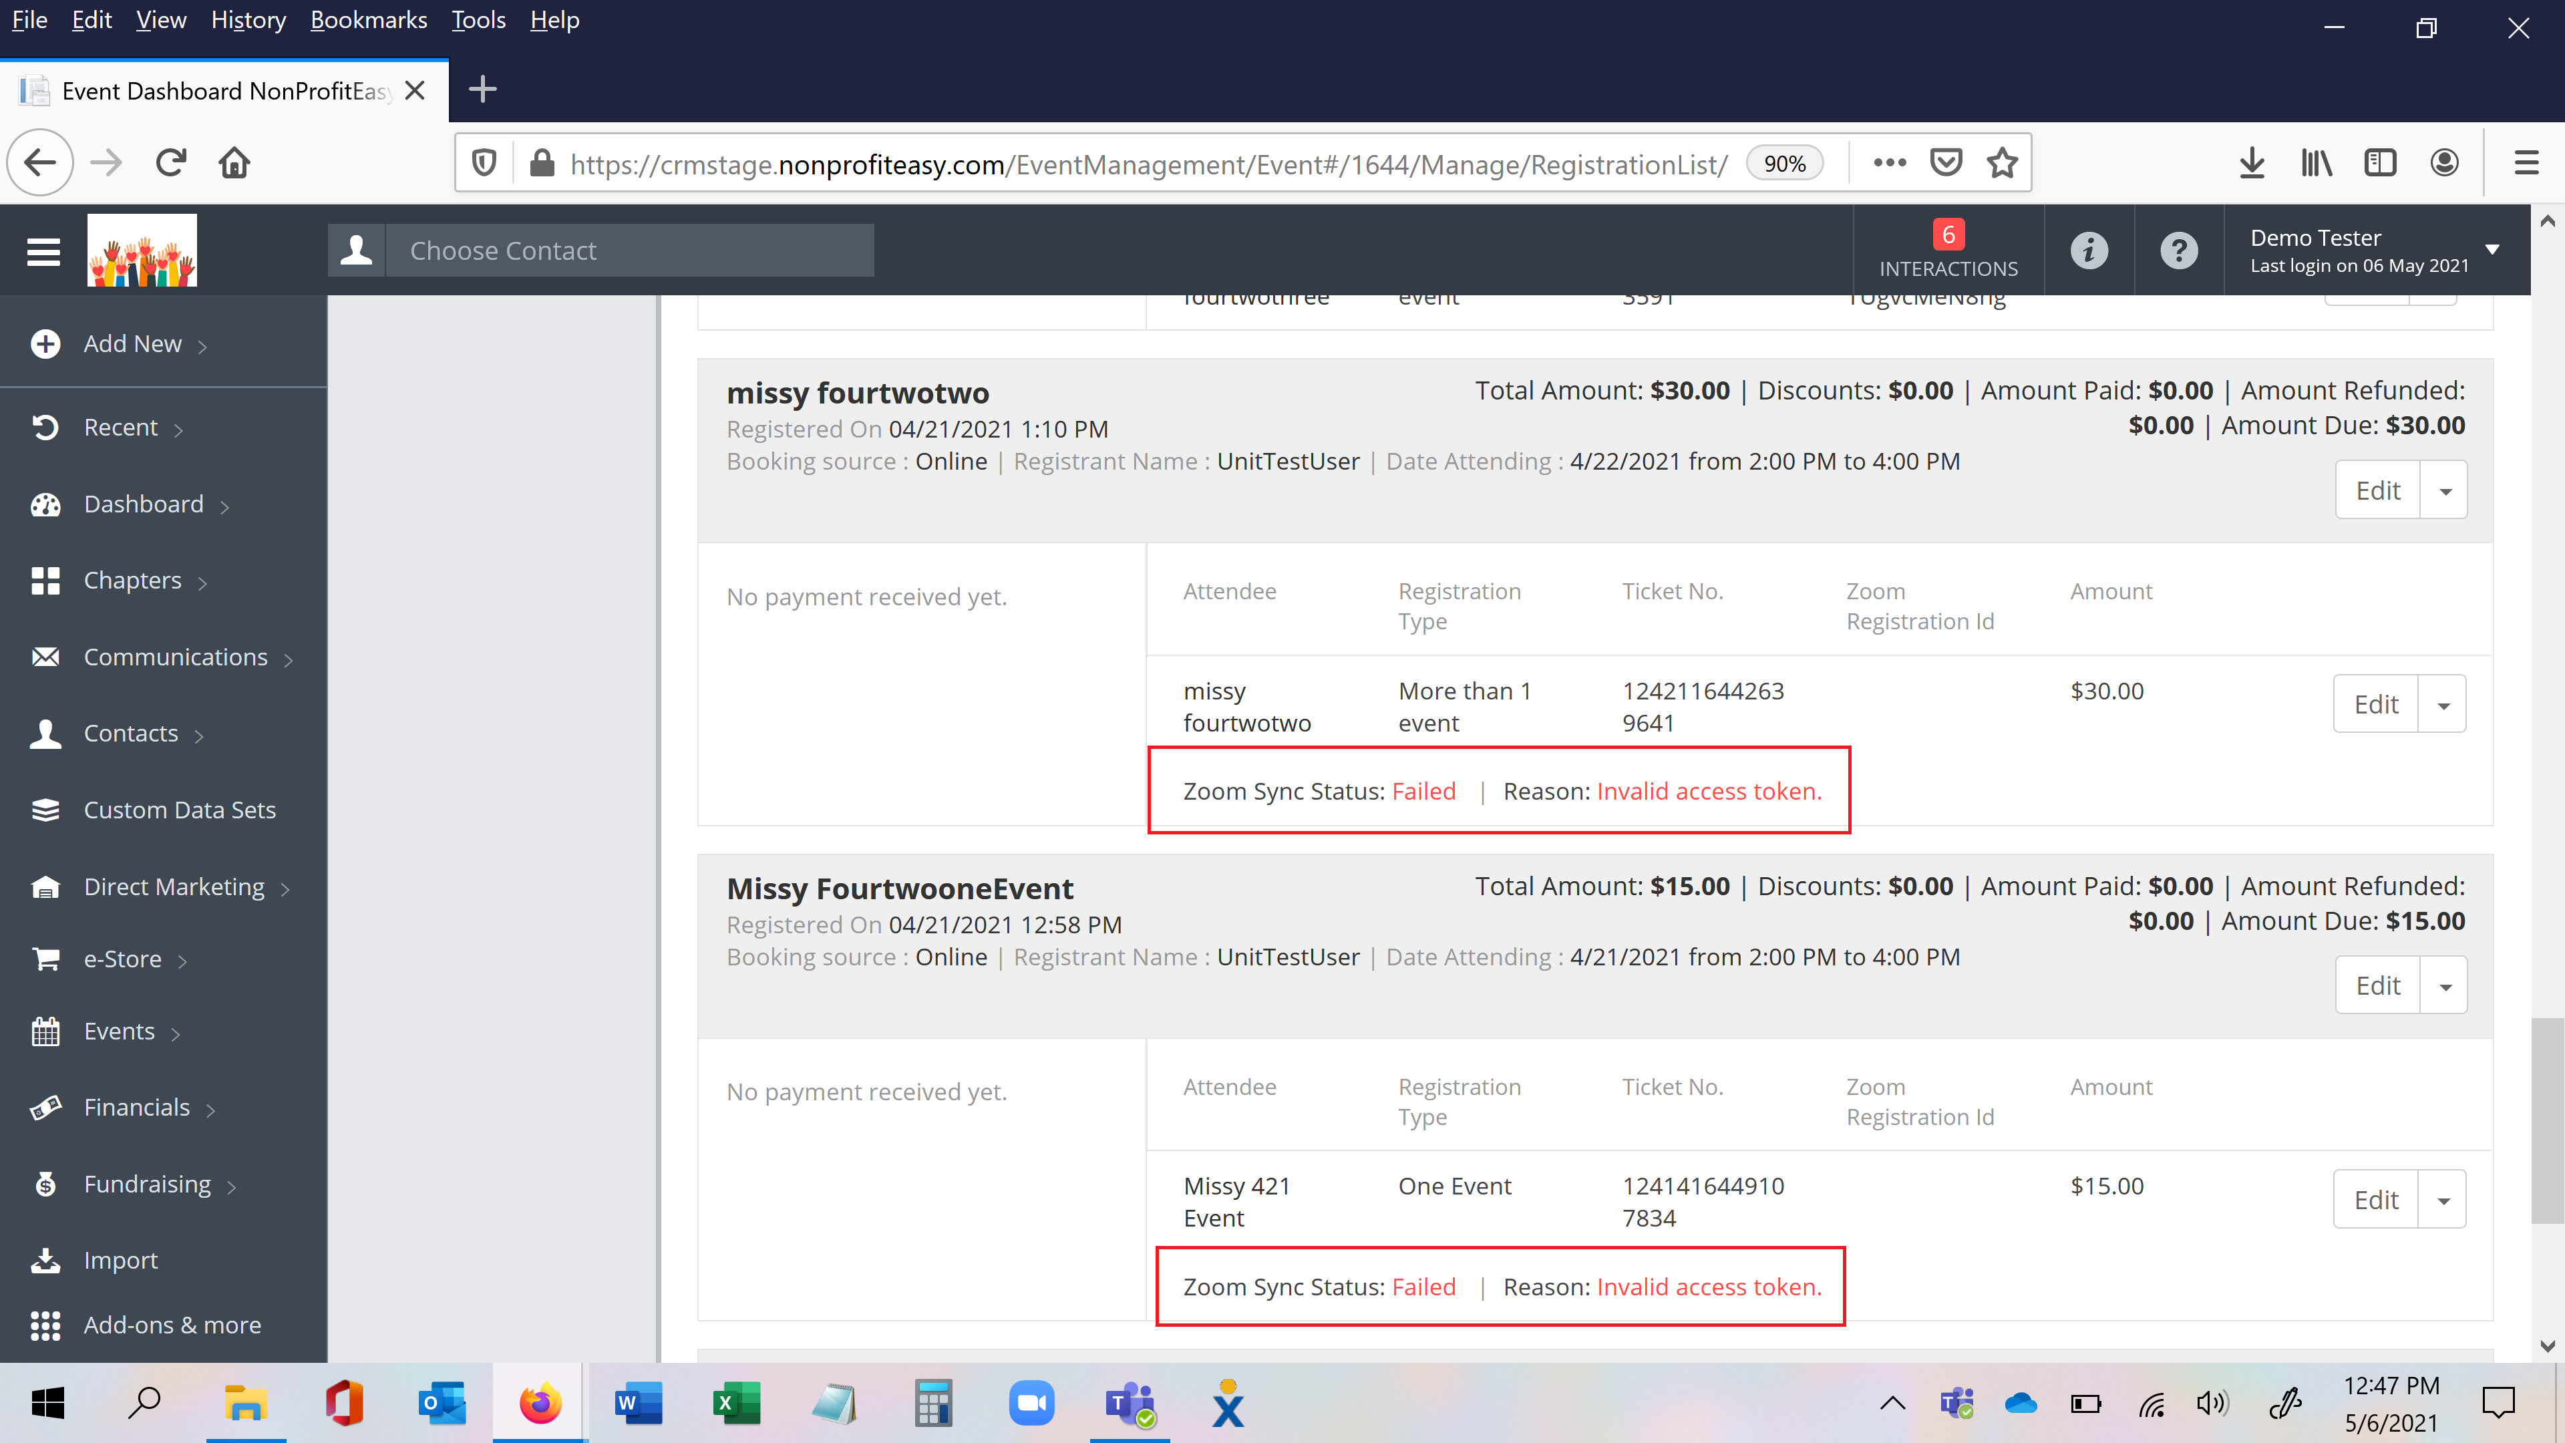Image resolution: width=2565 pixels, height=1443 pixels.
Task: Open the Bookmarks menu
Action: click(369, 20)
